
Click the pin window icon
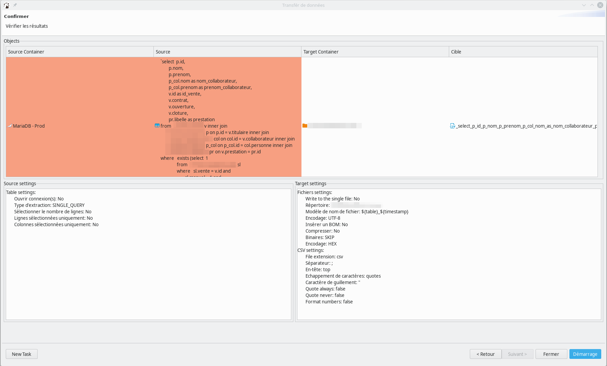pyautogui.click(x=15, y=5)
